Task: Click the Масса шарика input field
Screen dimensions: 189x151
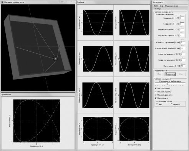Action: point(183,66)
